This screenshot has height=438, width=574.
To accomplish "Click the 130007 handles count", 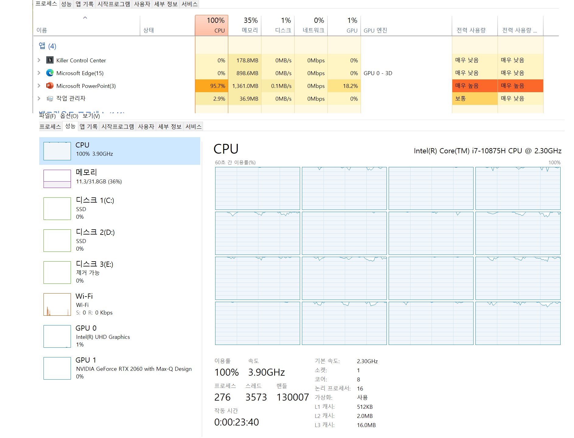I will (x=293, y=397).
